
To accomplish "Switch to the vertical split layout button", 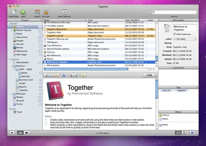I will coord(185,133).
